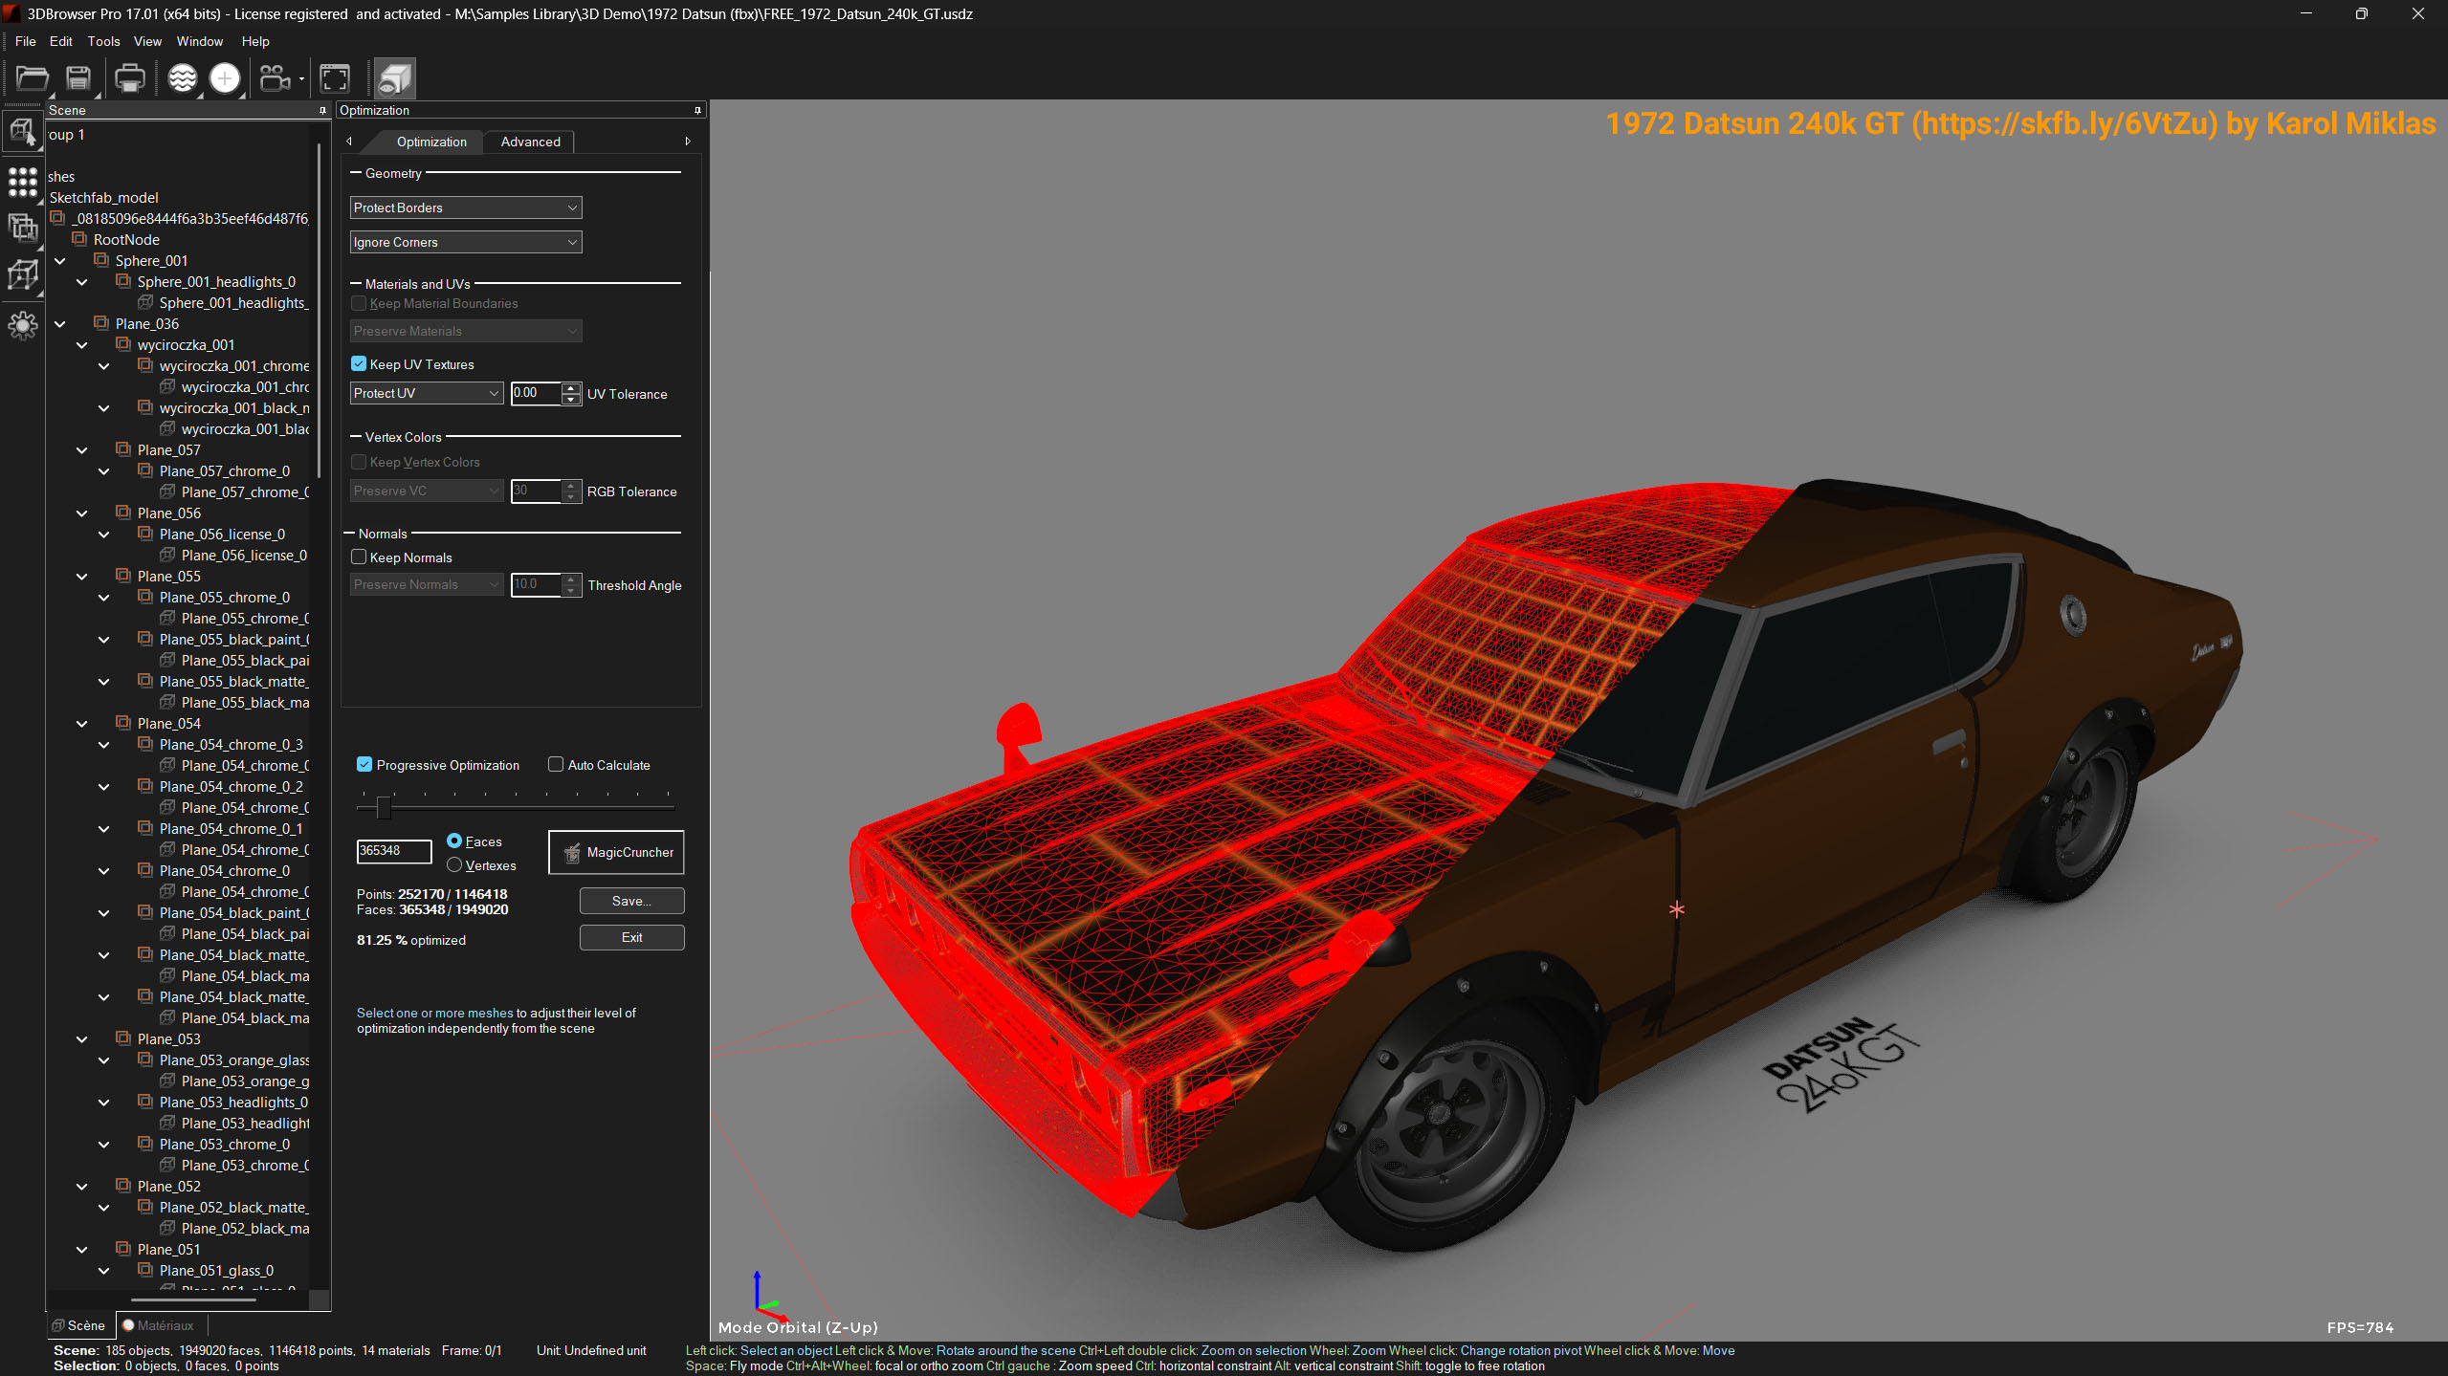Screen dimensions: 2448x1376
Task: Open the Protect Borders dropdown
Action: click(466, 207)
